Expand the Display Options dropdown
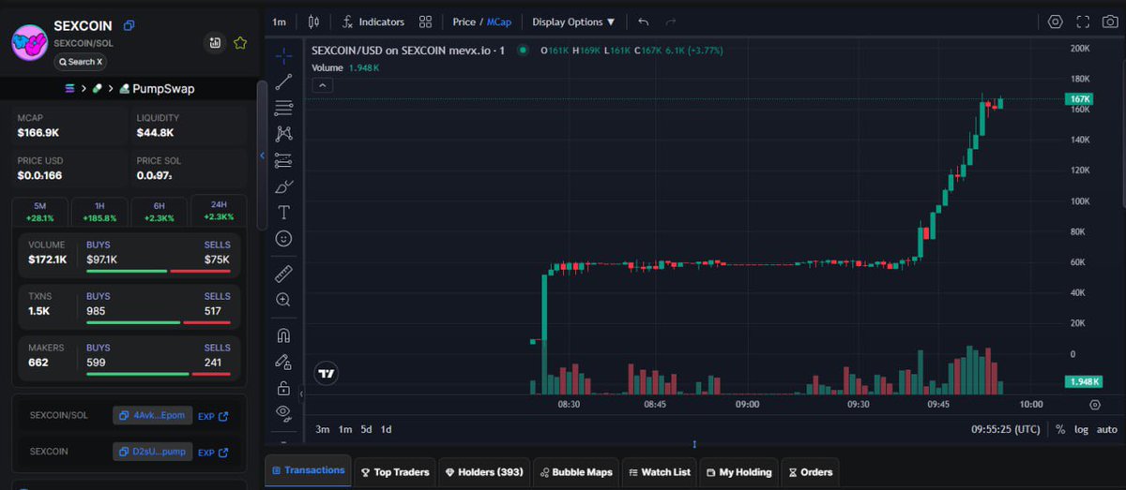The height and width of the screenshot is (490, 1126). coord(573,22)
